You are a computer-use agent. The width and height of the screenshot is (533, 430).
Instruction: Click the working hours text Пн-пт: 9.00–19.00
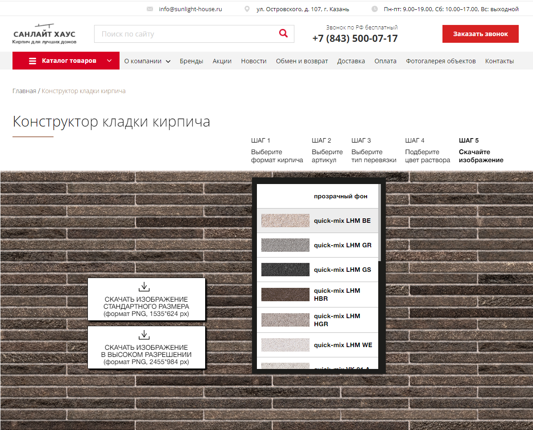(451, 9)
